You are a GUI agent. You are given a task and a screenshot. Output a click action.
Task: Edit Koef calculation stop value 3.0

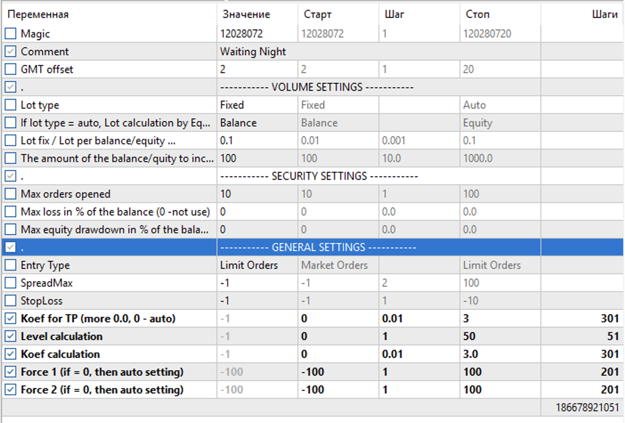[x=500, y=354]
